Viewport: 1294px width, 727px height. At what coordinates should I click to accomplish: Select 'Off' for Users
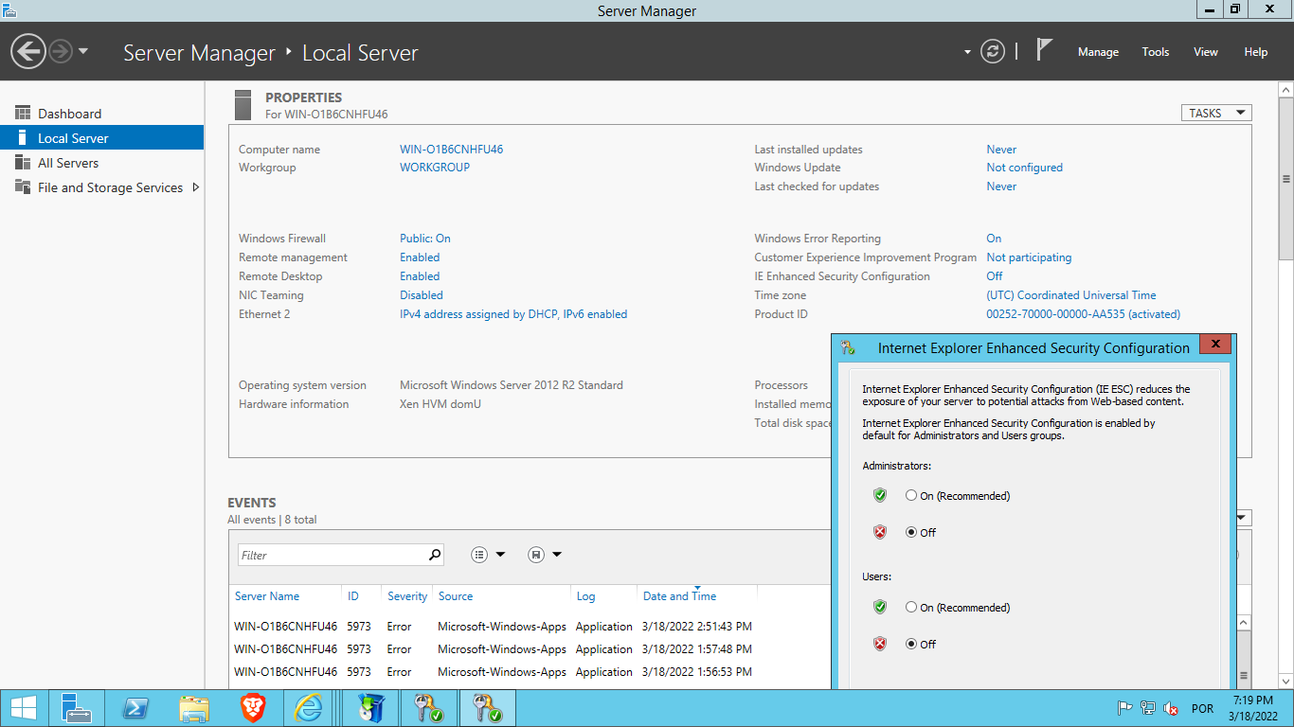911,644
